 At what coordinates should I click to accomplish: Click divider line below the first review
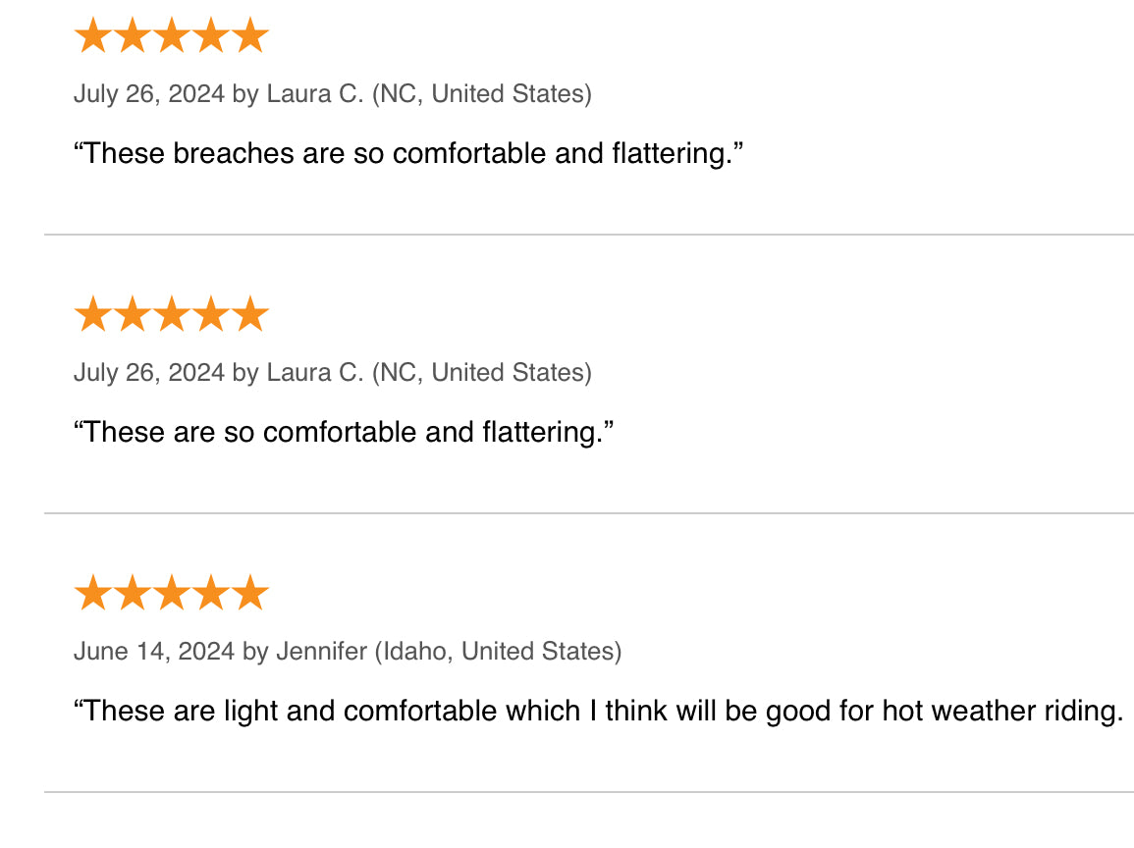click(x=589, y=235)
